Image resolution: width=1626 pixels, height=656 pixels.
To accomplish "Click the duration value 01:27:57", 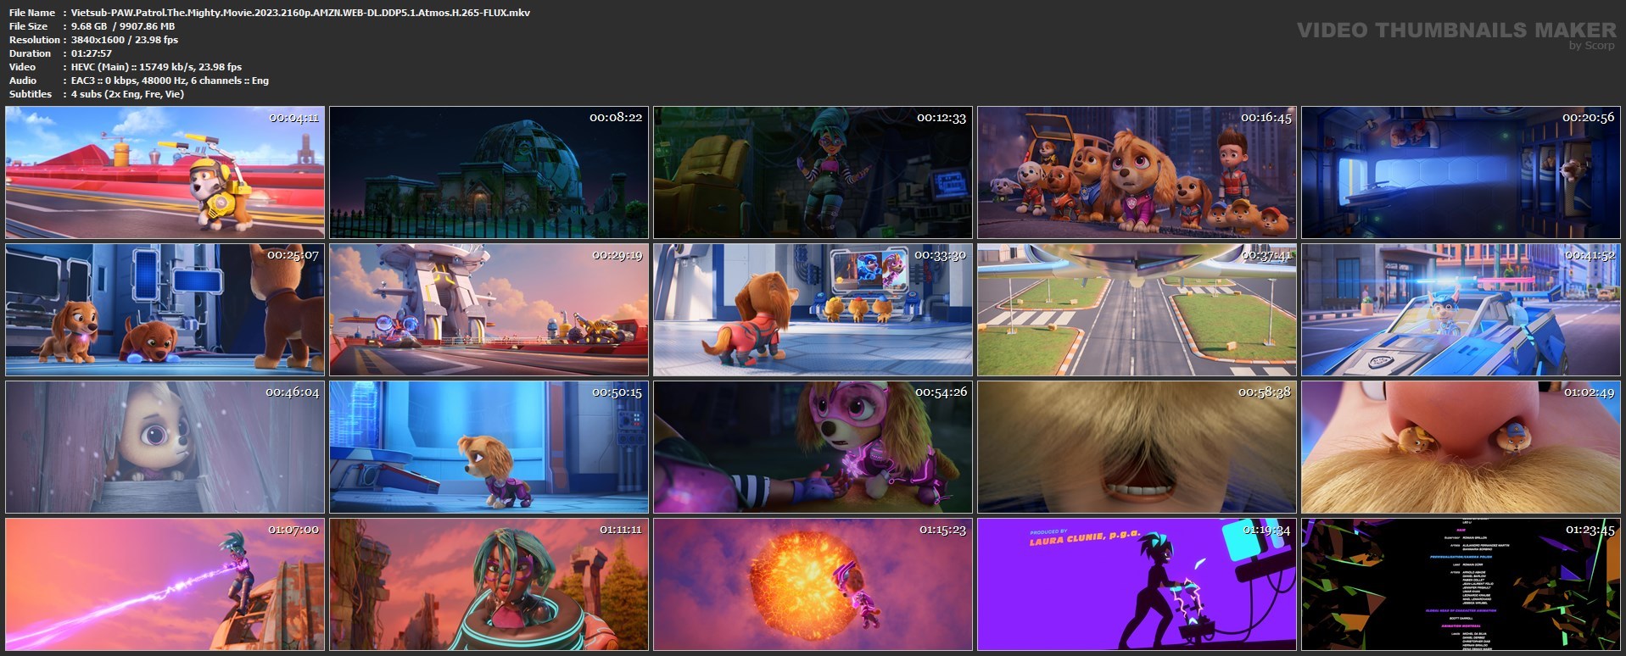I will click(x=92, y=53).
